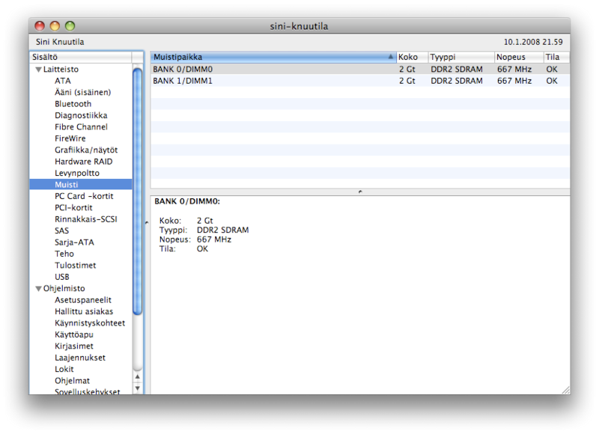Viewport: 599px width, 434px height.
Task: Sort table by Koko column
Action: pos(412,58)
